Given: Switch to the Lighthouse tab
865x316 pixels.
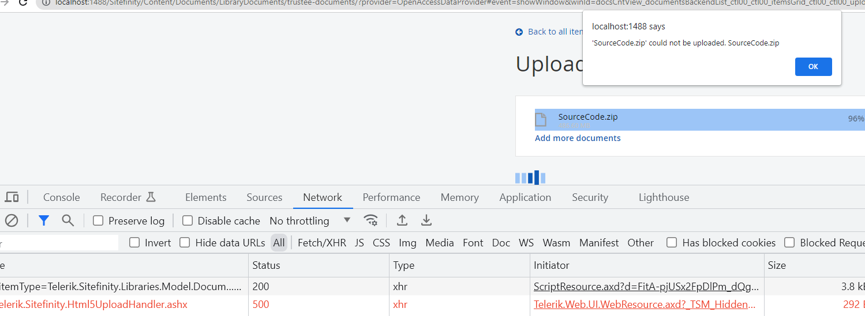Looking at the screenshot, I should pos(664,197).
